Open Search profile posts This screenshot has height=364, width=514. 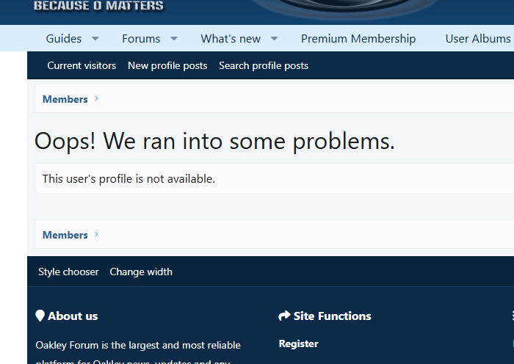264,66
